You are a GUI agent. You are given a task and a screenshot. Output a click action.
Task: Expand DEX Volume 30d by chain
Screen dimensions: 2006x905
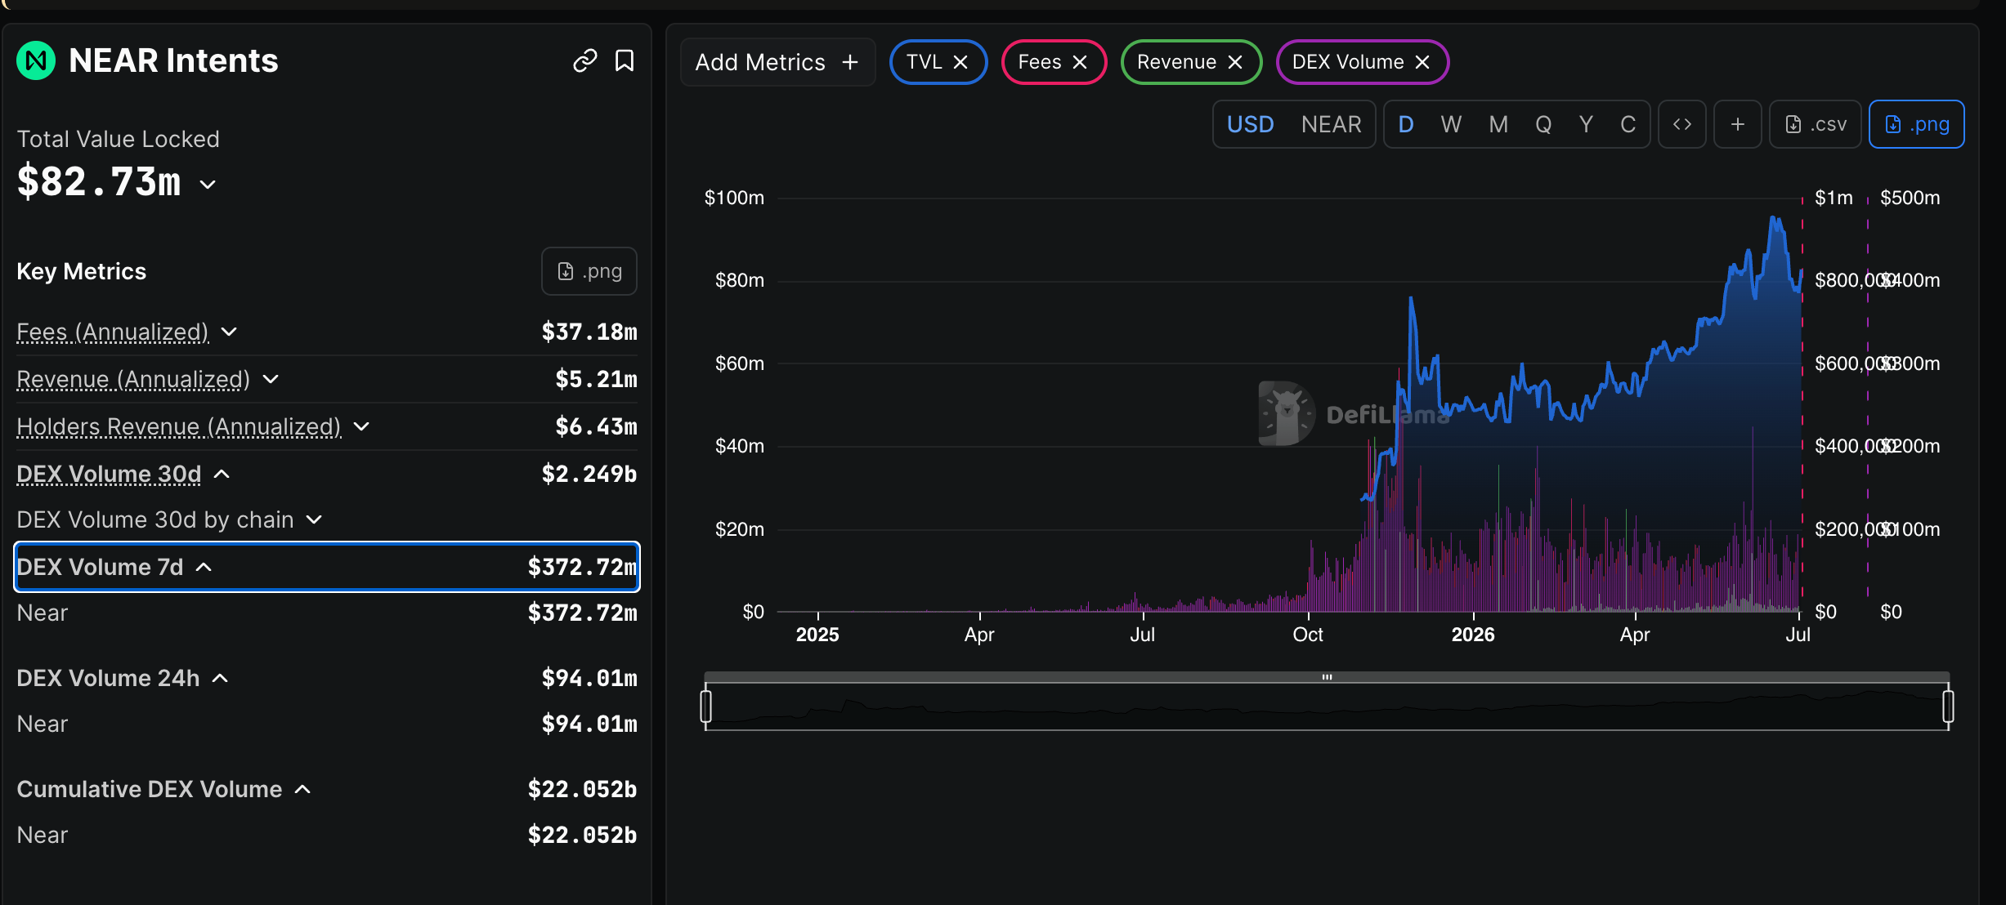coord(314,519)
